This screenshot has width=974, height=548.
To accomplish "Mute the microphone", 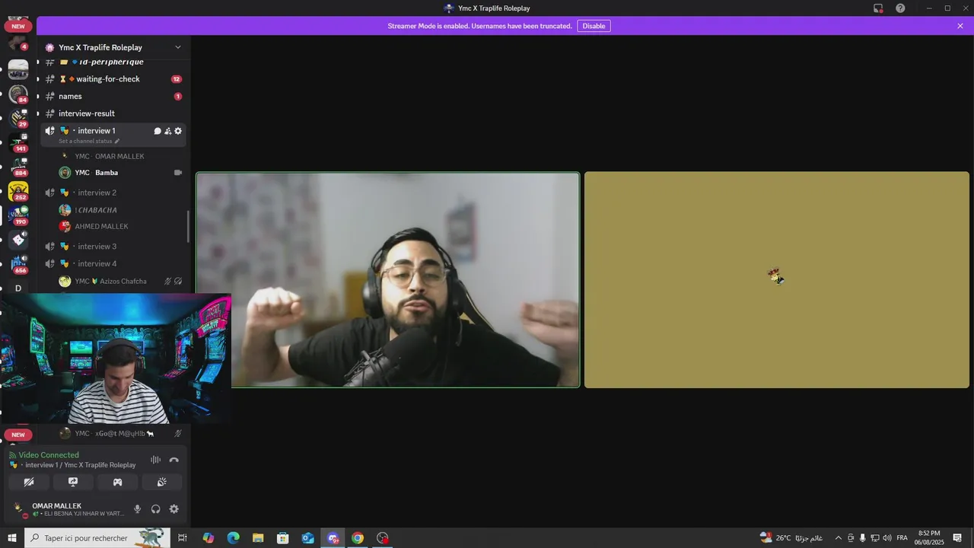I will tap(138, 509).
